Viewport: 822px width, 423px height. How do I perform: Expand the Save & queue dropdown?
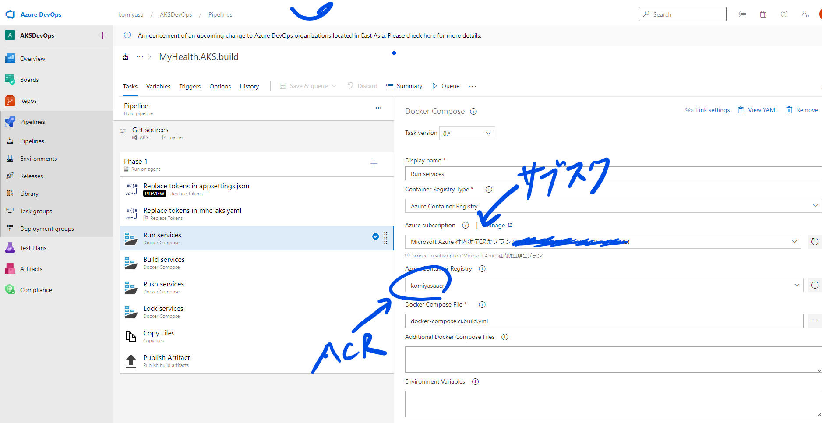(x=334, y=86)
